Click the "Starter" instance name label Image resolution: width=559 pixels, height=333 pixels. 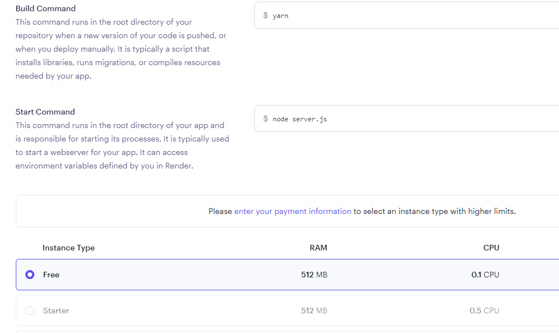point(56,311)
